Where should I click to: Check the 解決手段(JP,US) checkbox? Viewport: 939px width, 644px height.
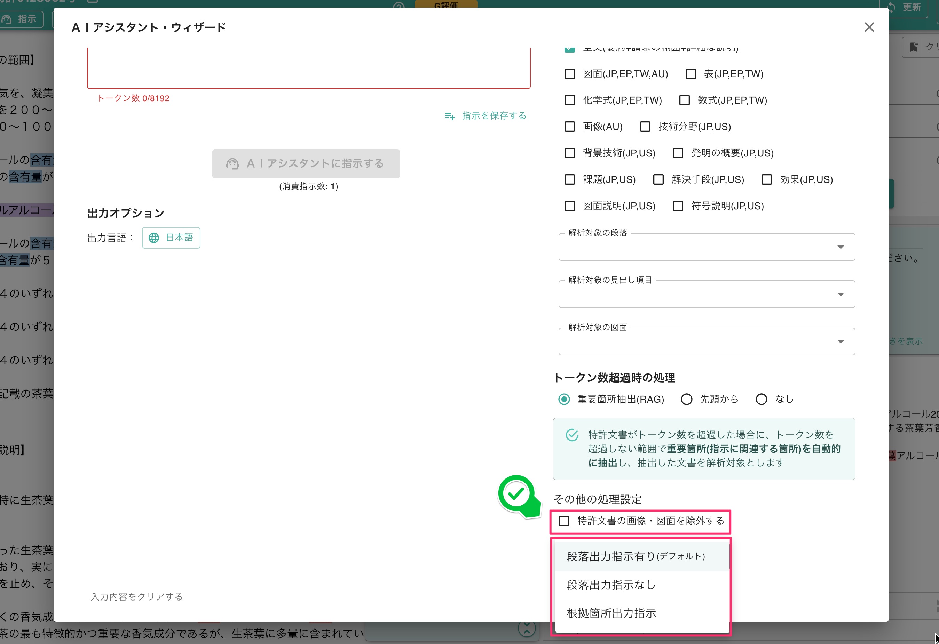coord(658,179)
